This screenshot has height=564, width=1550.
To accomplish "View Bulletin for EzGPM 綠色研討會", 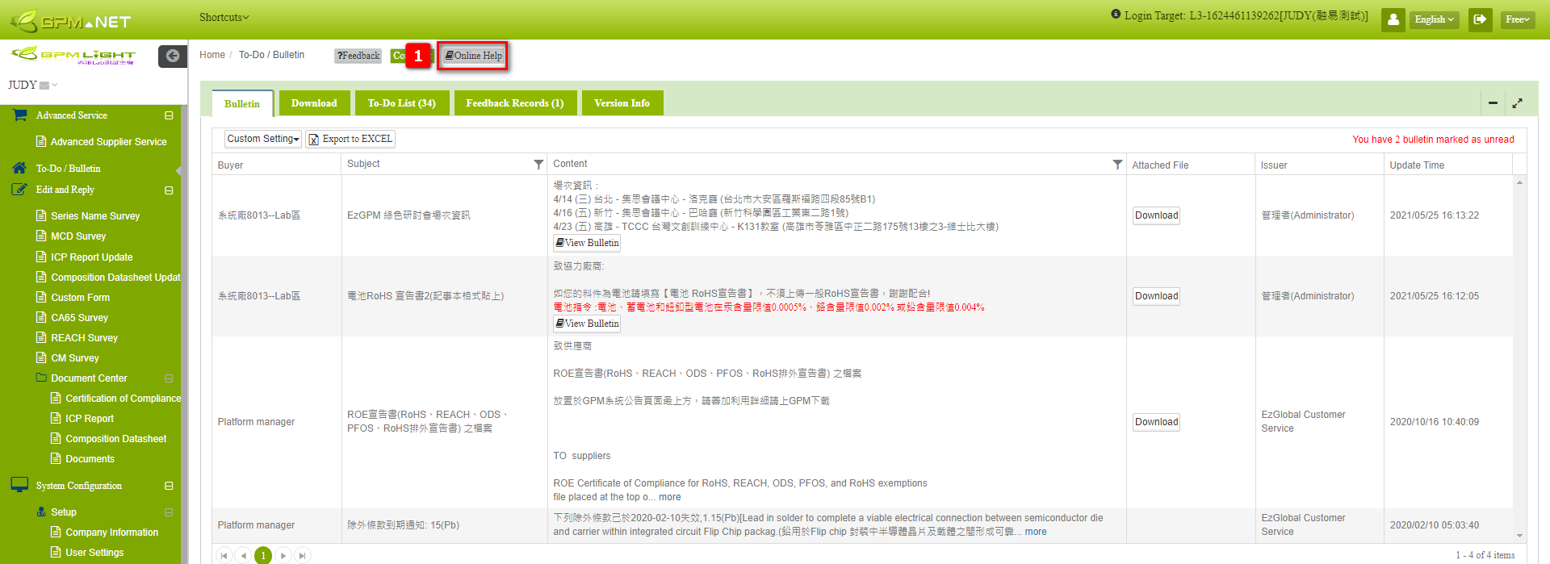I will 587,243.
